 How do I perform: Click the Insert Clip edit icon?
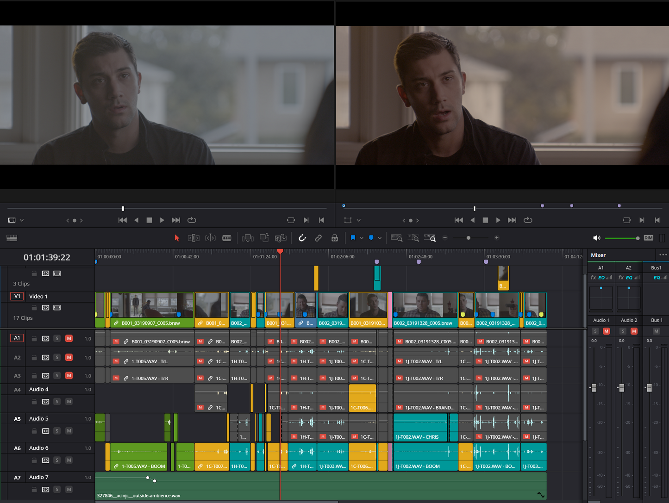click(248, 238)
